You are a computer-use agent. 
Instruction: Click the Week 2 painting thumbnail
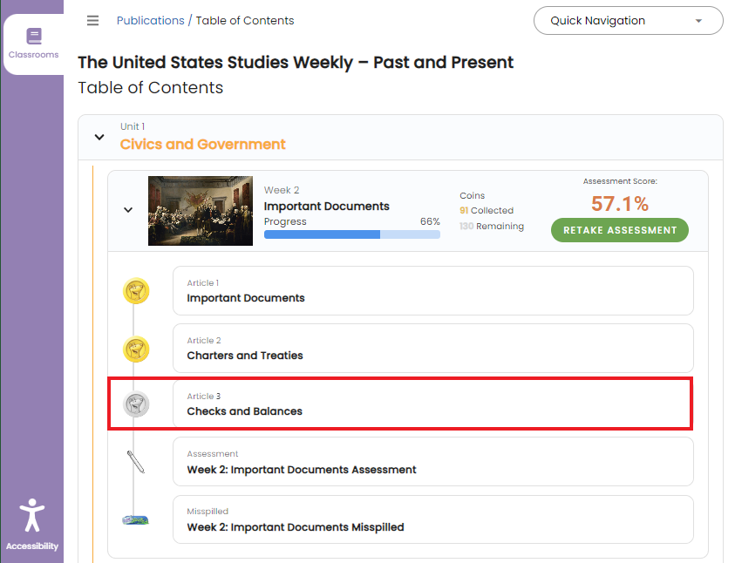click(201, 211)
